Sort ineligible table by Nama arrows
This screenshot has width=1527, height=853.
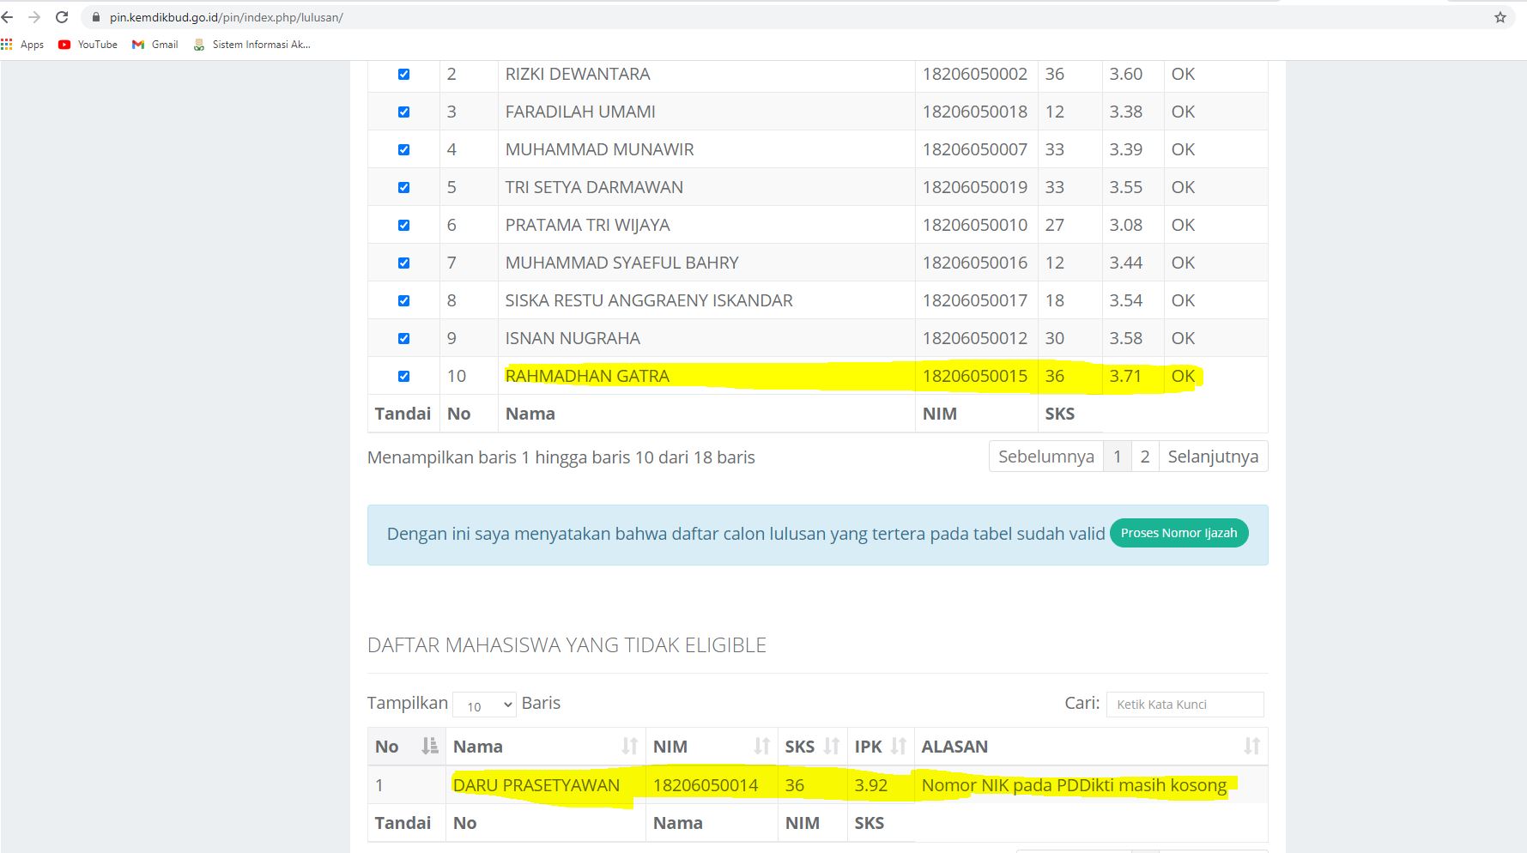point(629,747)
